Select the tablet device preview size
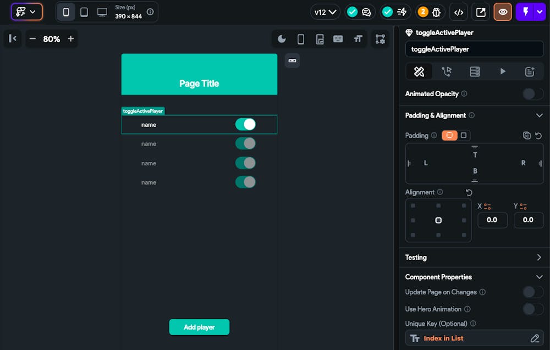 pos(84,12)
